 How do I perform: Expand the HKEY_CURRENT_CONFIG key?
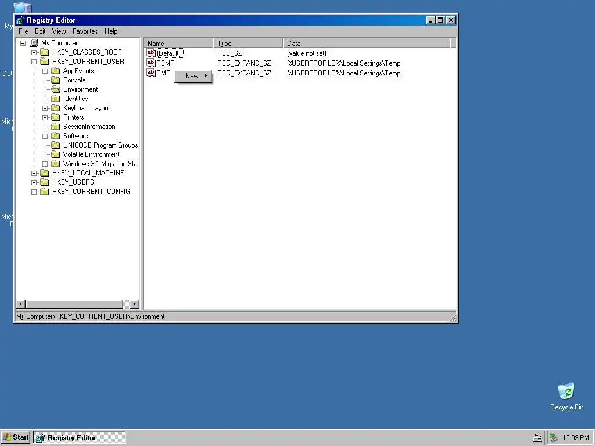point(34,192)
